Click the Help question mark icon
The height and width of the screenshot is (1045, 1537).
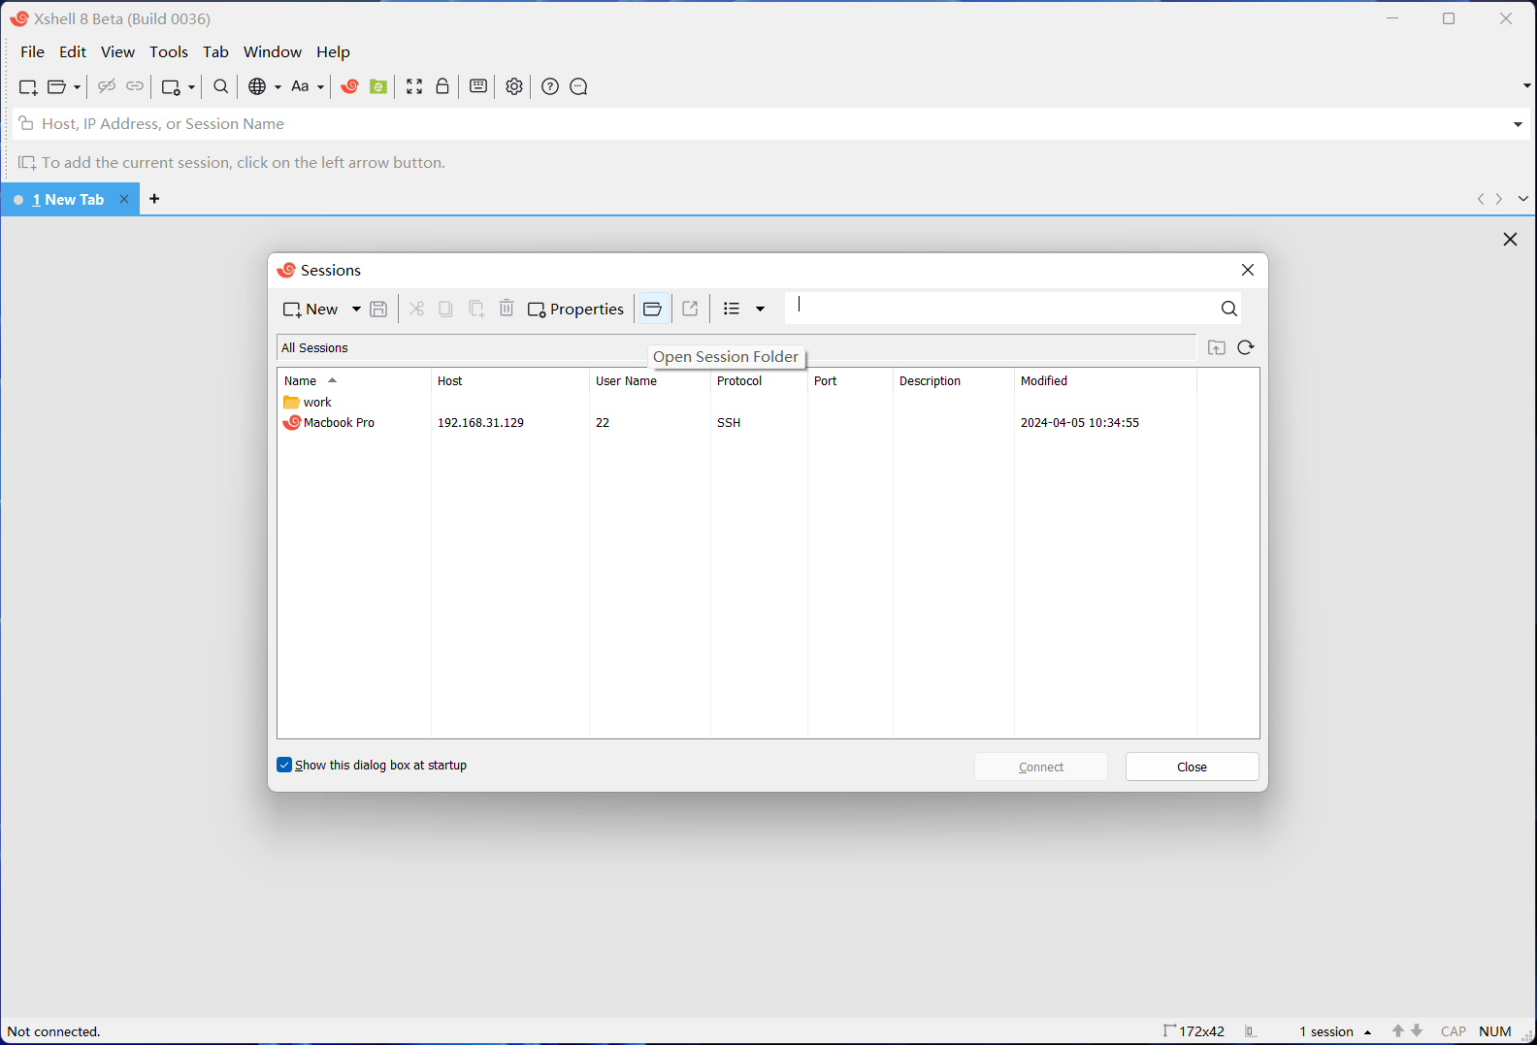point(550,86)
